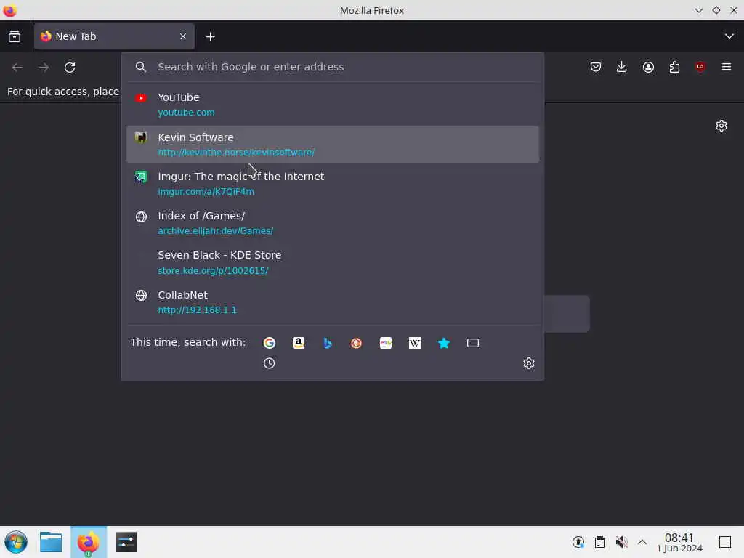
Task: Open the file manager taskbar icon
Action: tap(51, 542)
